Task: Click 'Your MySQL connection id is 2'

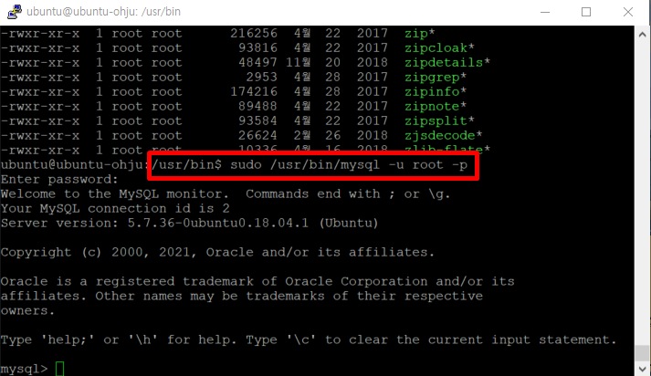Action: (x=115, y=209)
